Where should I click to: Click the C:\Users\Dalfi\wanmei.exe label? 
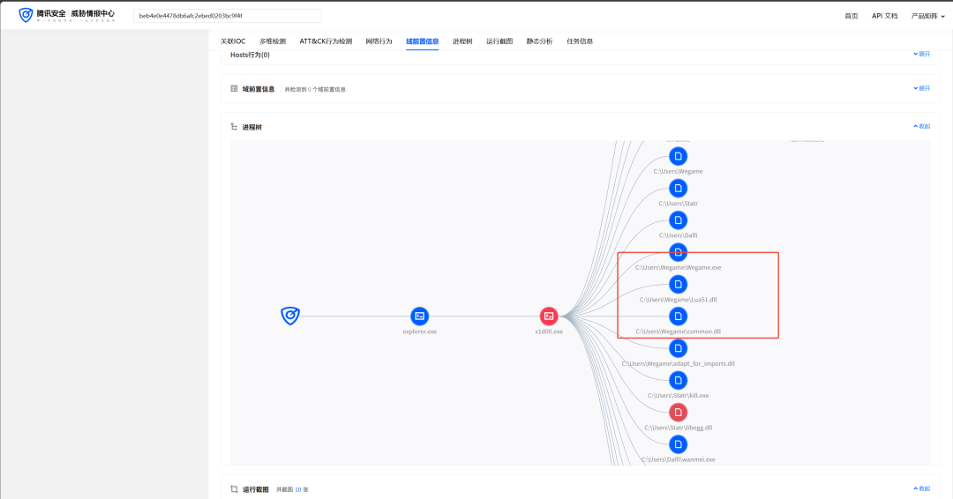(679, 460)
